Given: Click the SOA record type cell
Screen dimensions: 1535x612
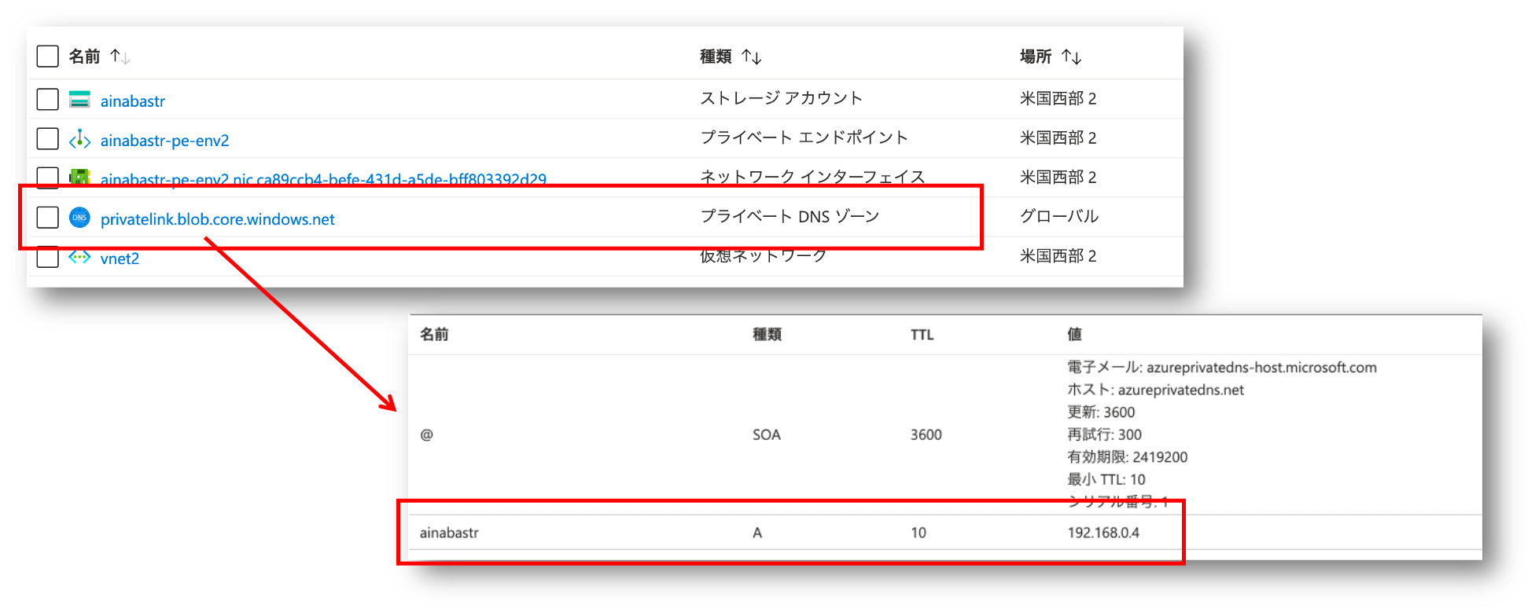Looking at the screenshot, I should (x=766, y=434).
